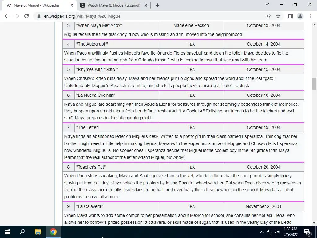The height and width of the screenshot is (238, 317).
Task: Open the taskbar clock and date
Action: (x=290, y=232)
